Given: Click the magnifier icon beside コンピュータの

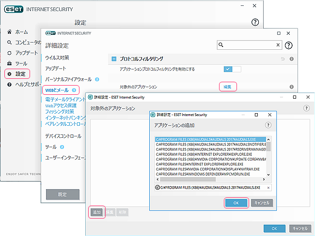Looking at the screenshot, I should click(x=9, y=42).
